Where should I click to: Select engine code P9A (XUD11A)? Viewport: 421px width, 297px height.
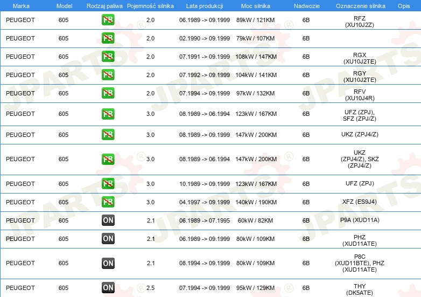[x=360, y=220]
